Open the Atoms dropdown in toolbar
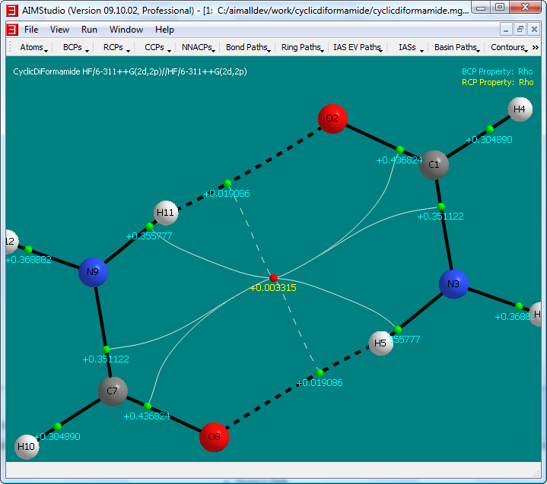The image size is (547, 484). pyautogui.click(x=33, y=47)
